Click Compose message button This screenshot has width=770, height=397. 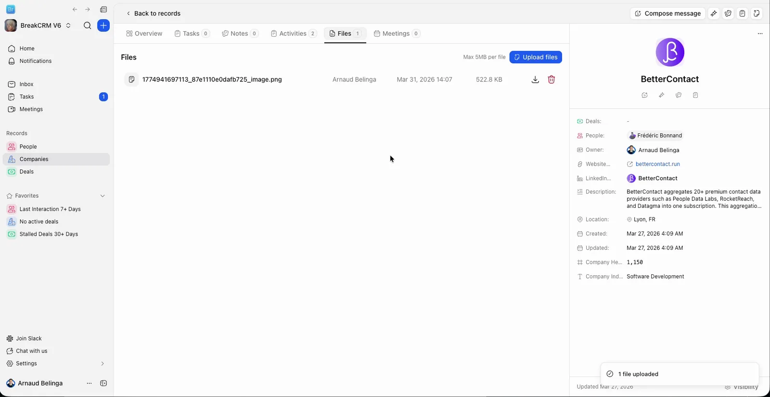pos(667,13)
